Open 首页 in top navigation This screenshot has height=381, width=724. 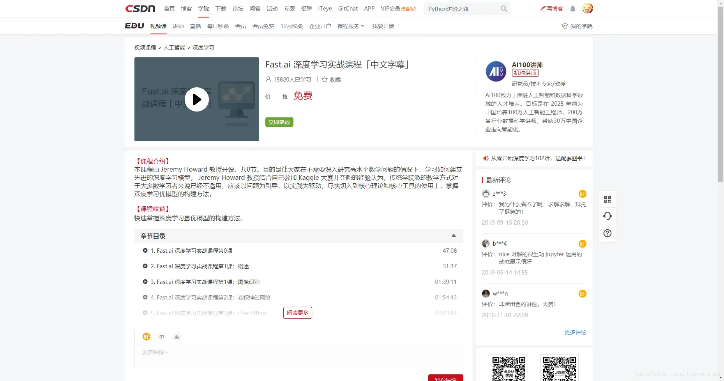click(x=169, y=9)
